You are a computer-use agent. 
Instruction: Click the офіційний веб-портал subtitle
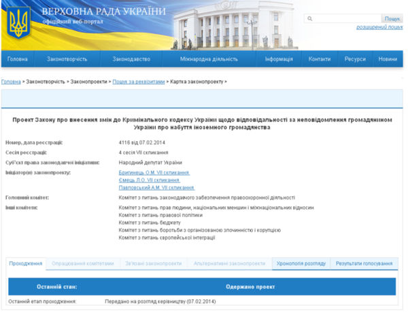tap(73, 22)
